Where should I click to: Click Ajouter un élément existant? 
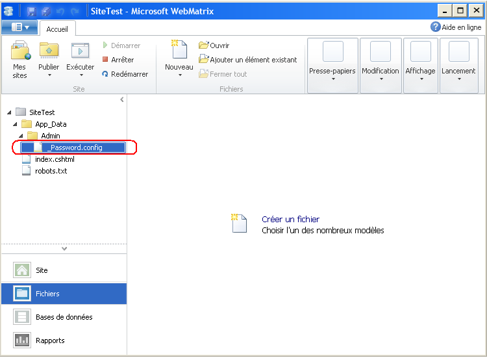[253, 60]
